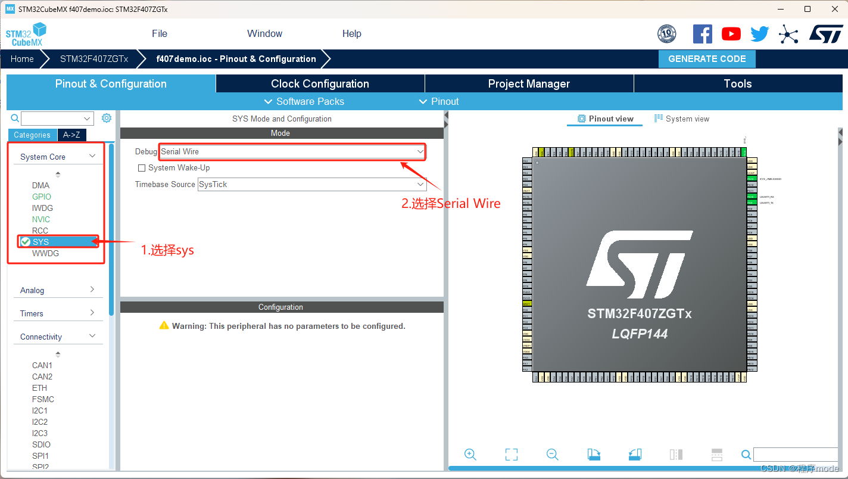Select the Pinout & Configuration tab

tap(111, 83)
